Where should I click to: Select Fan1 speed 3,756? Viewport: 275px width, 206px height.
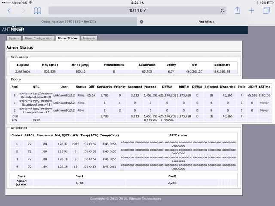click(79, 183)
